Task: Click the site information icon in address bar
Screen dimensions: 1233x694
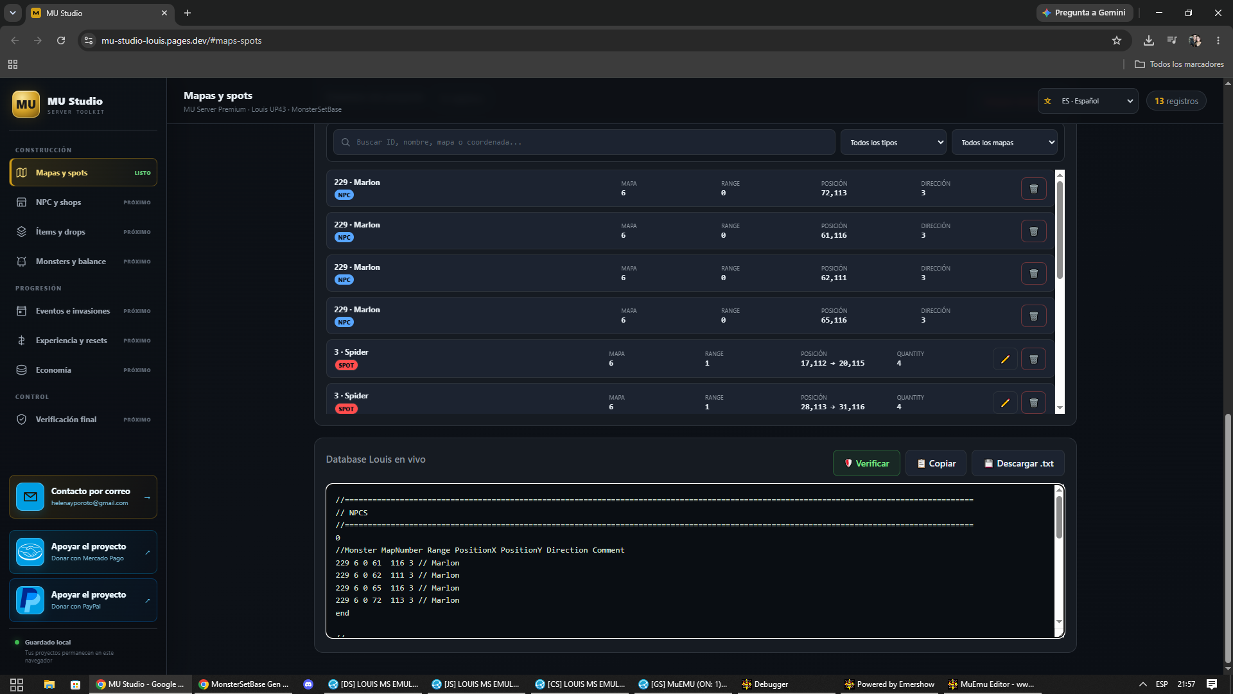Action: [89, 40]
